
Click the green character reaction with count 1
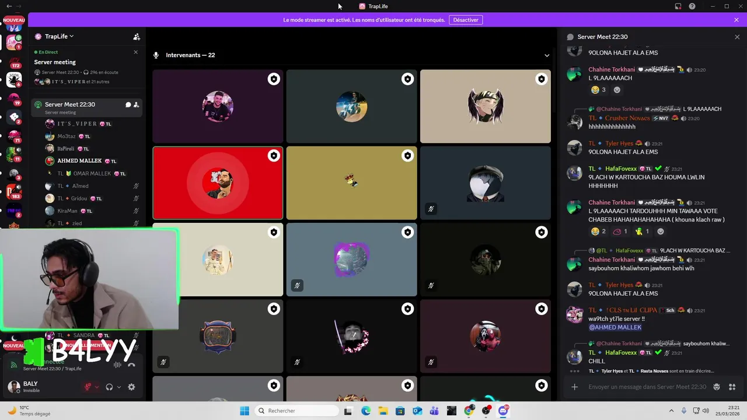[x=642, y=232]
